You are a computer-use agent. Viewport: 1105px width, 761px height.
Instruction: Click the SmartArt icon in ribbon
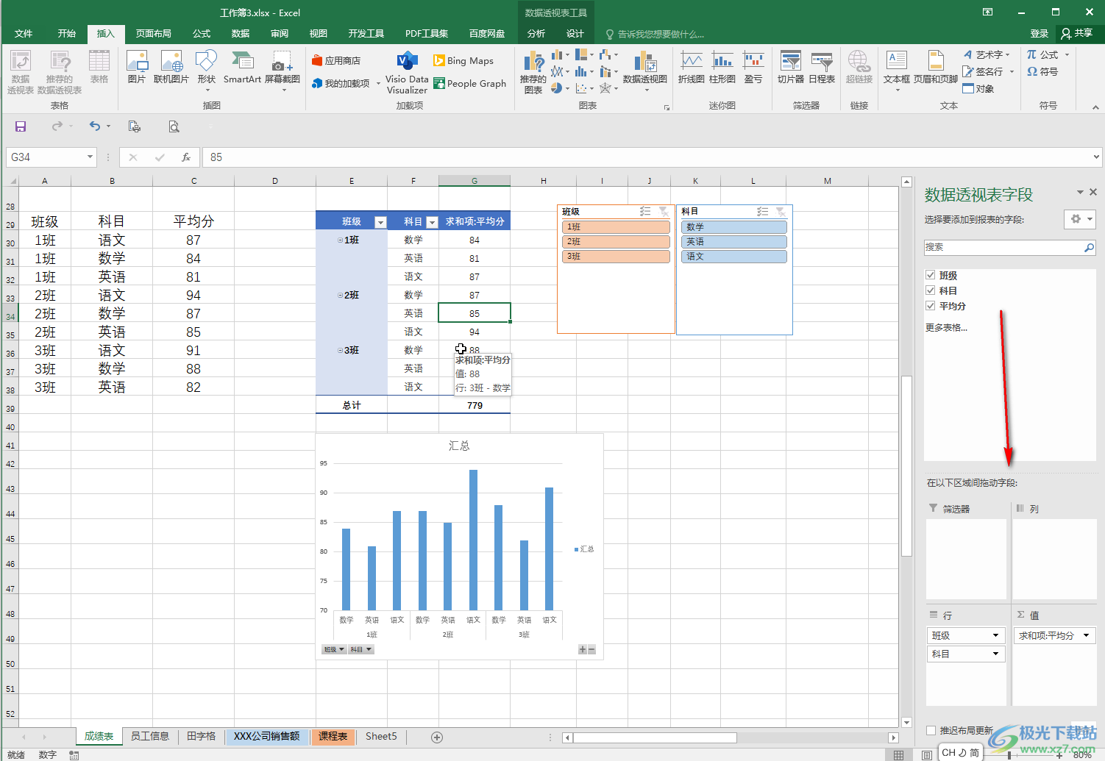242,67
